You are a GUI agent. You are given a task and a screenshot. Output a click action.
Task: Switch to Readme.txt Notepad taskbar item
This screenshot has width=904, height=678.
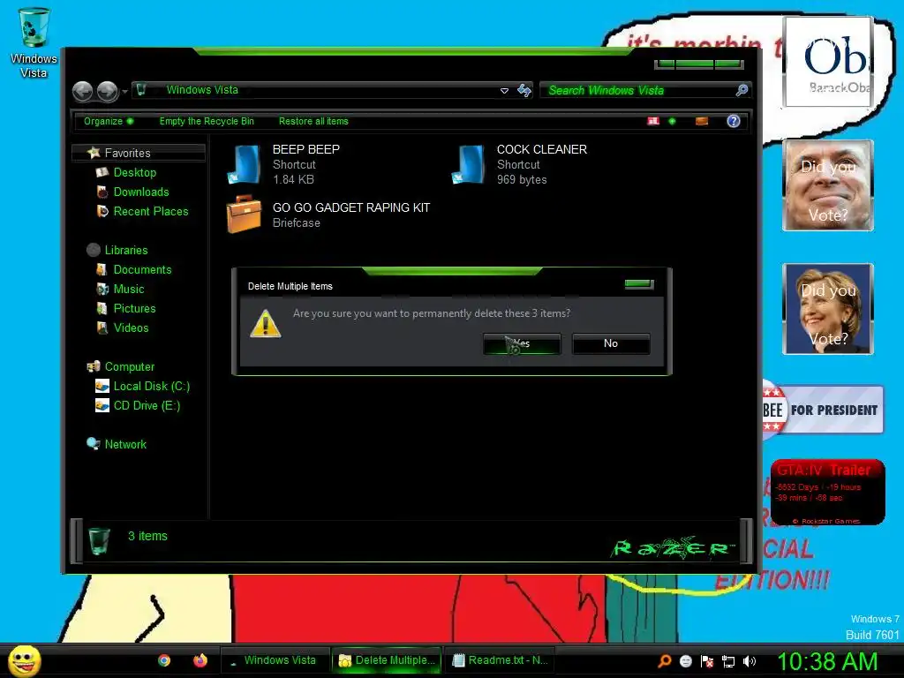click(500, 660)
